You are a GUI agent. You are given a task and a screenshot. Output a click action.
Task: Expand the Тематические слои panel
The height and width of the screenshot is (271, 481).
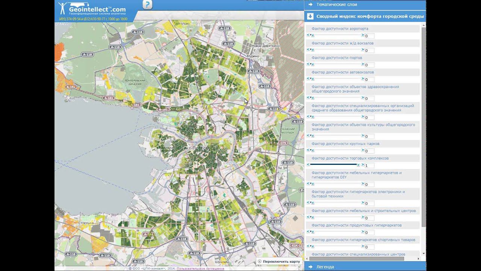coord(365,5)
